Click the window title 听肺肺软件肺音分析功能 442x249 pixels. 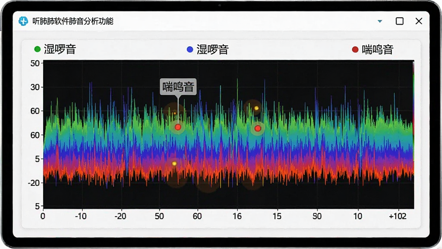point(73,21)
